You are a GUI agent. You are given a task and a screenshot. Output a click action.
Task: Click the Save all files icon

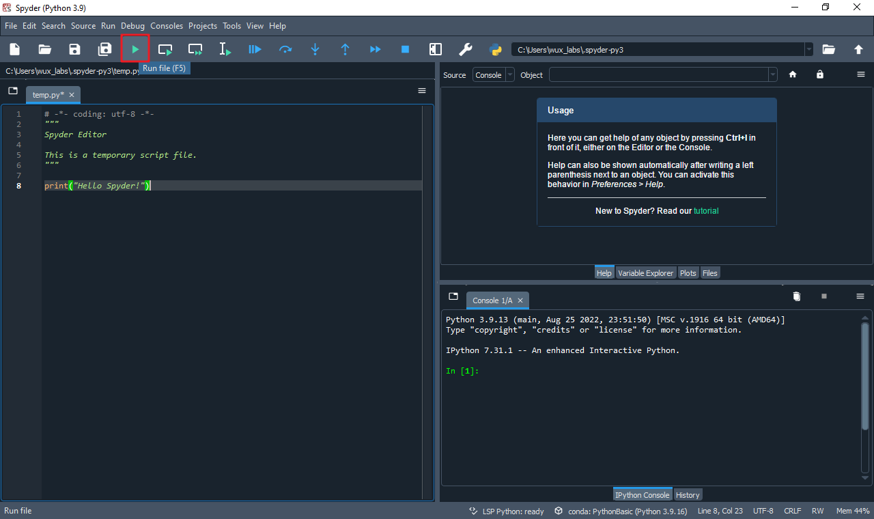click(105, 49)
